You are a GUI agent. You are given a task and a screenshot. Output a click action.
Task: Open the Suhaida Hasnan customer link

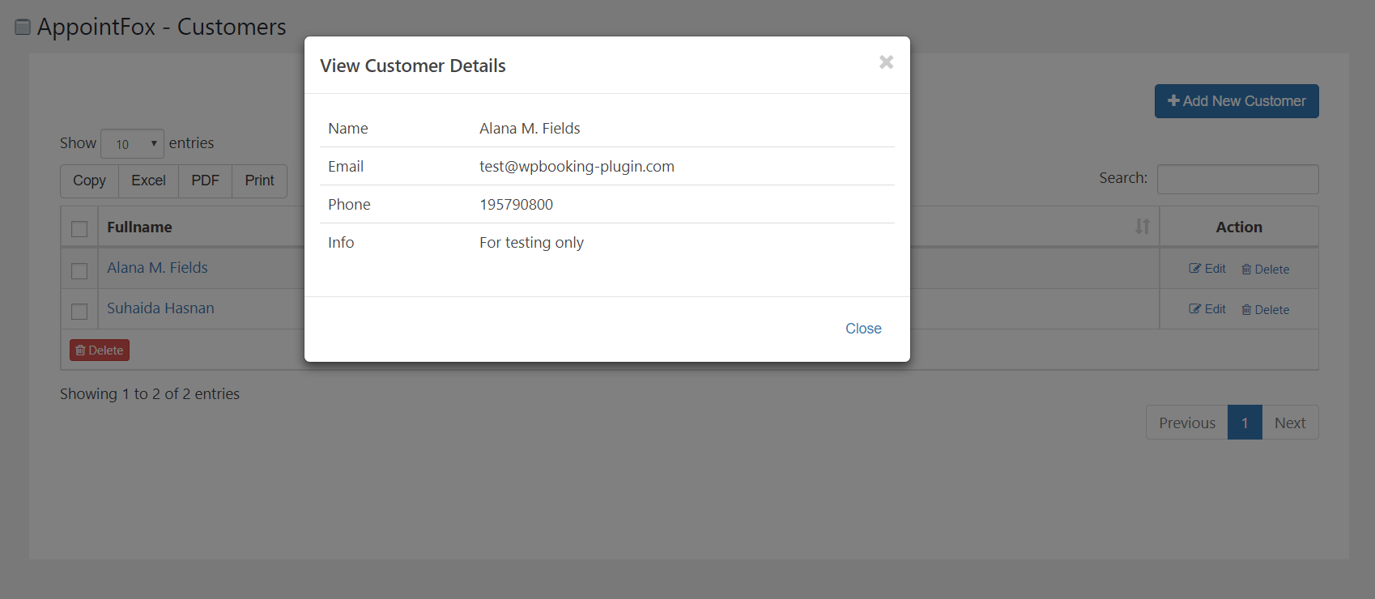click(x=160, y=308)
